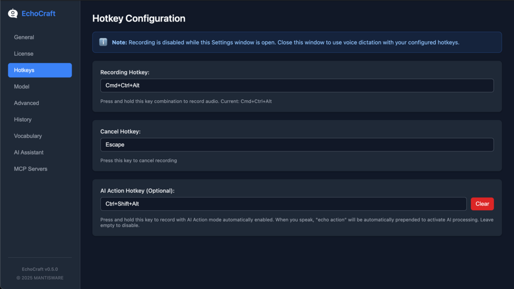Focus the Recording Hotkey input field

tap(297, 85)
